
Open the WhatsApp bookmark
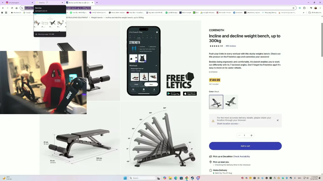(172, 13)
